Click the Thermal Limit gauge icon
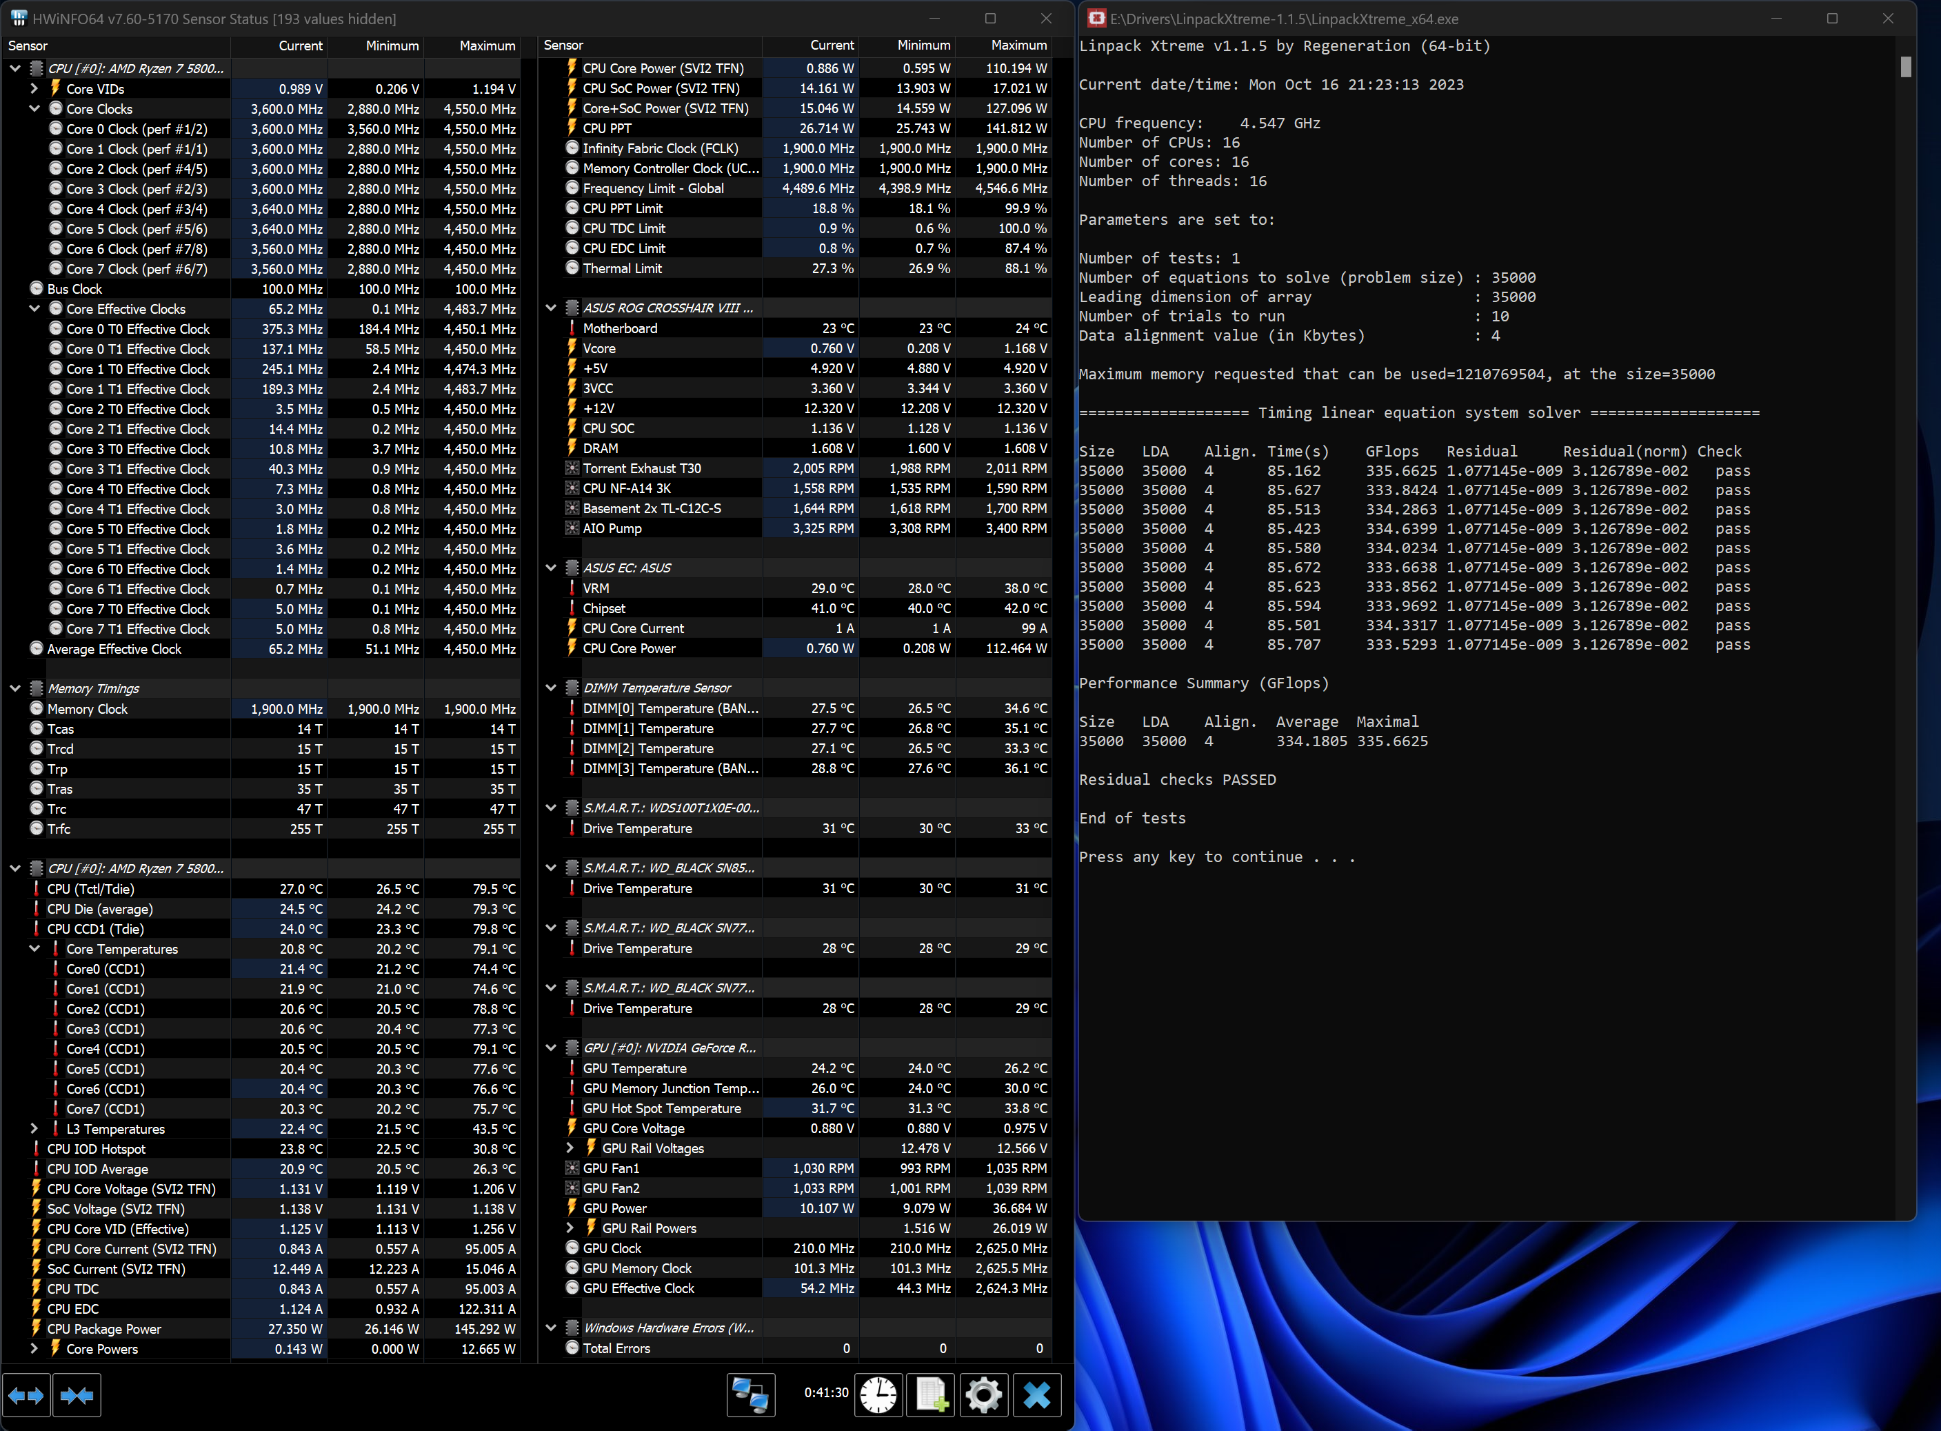1941x1431 pixels. (x=572, y=268)
